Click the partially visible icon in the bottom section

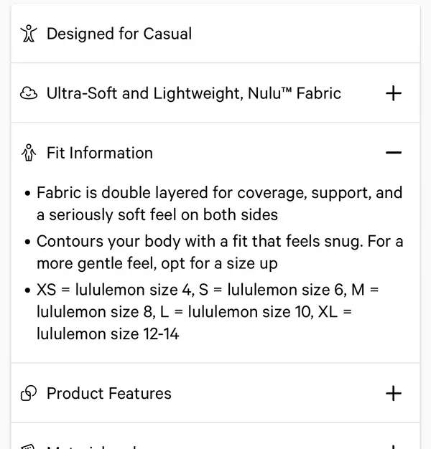click(28, 447)
